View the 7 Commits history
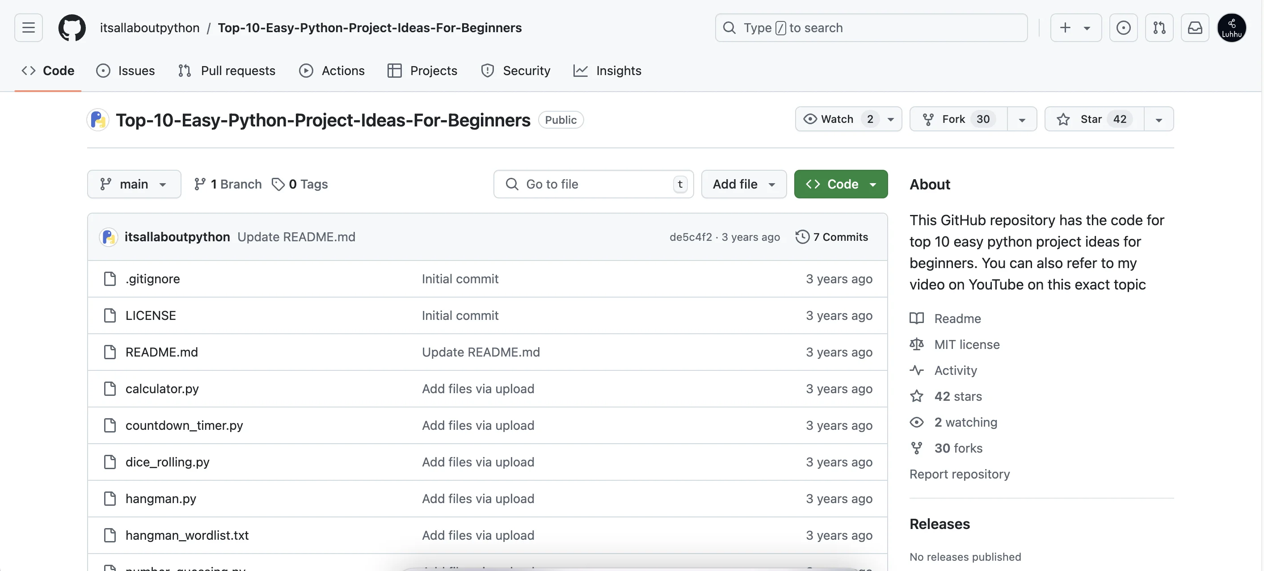 coord(832,237)
